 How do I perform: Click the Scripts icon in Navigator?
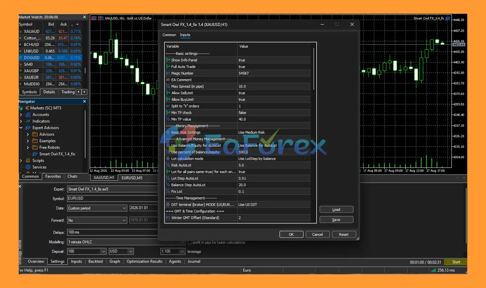[28, 161]
